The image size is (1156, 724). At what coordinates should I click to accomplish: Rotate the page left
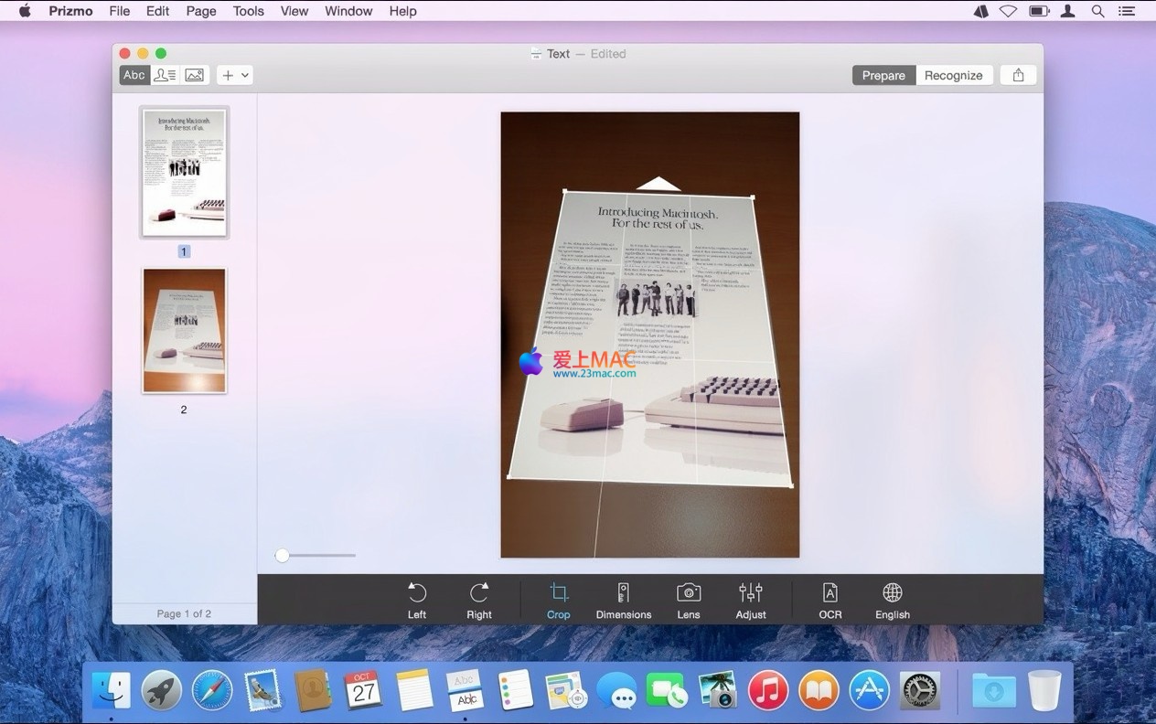pos(417,600)
